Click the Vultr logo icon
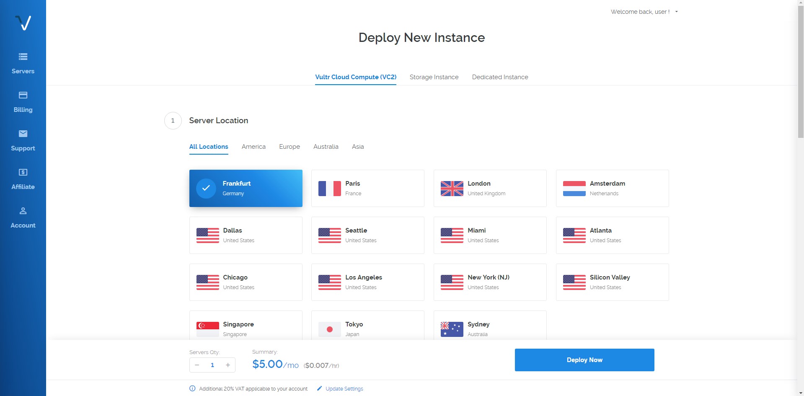 [x=23, y=23]
